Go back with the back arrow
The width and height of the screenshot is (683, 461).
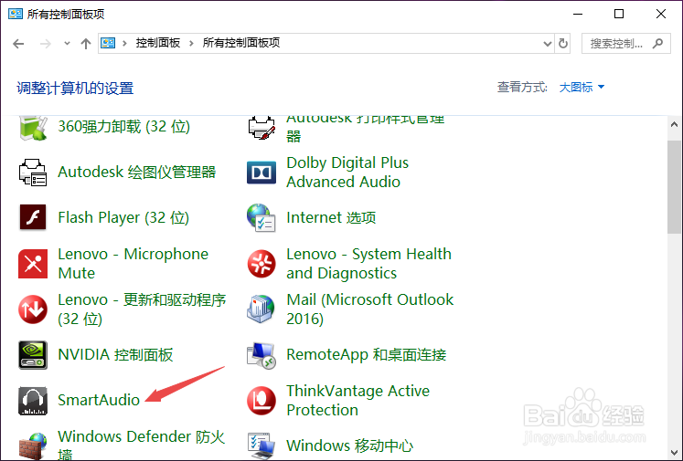point(18,44)
